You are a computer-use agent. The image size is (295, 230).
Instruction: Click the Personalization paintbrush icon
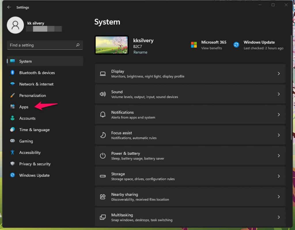12,95
